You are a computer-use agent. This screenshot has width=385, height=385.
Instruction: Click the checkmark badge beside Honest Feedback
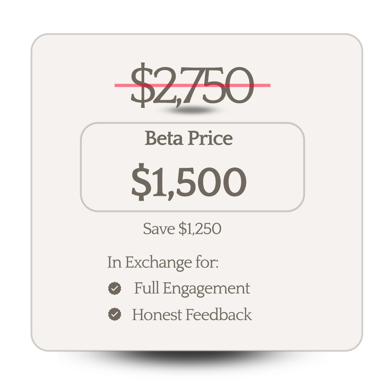point(115,314)
